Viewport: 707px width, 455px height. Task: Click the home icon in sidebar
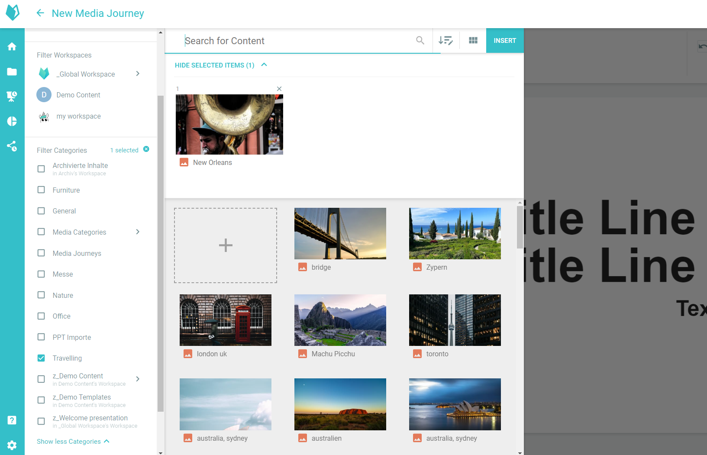point(12,46)
